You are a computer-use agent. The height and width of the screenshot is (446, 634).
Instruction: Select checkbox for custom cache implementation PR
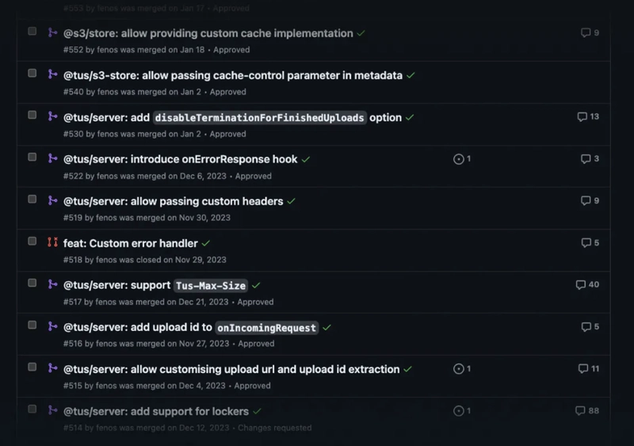32,32
